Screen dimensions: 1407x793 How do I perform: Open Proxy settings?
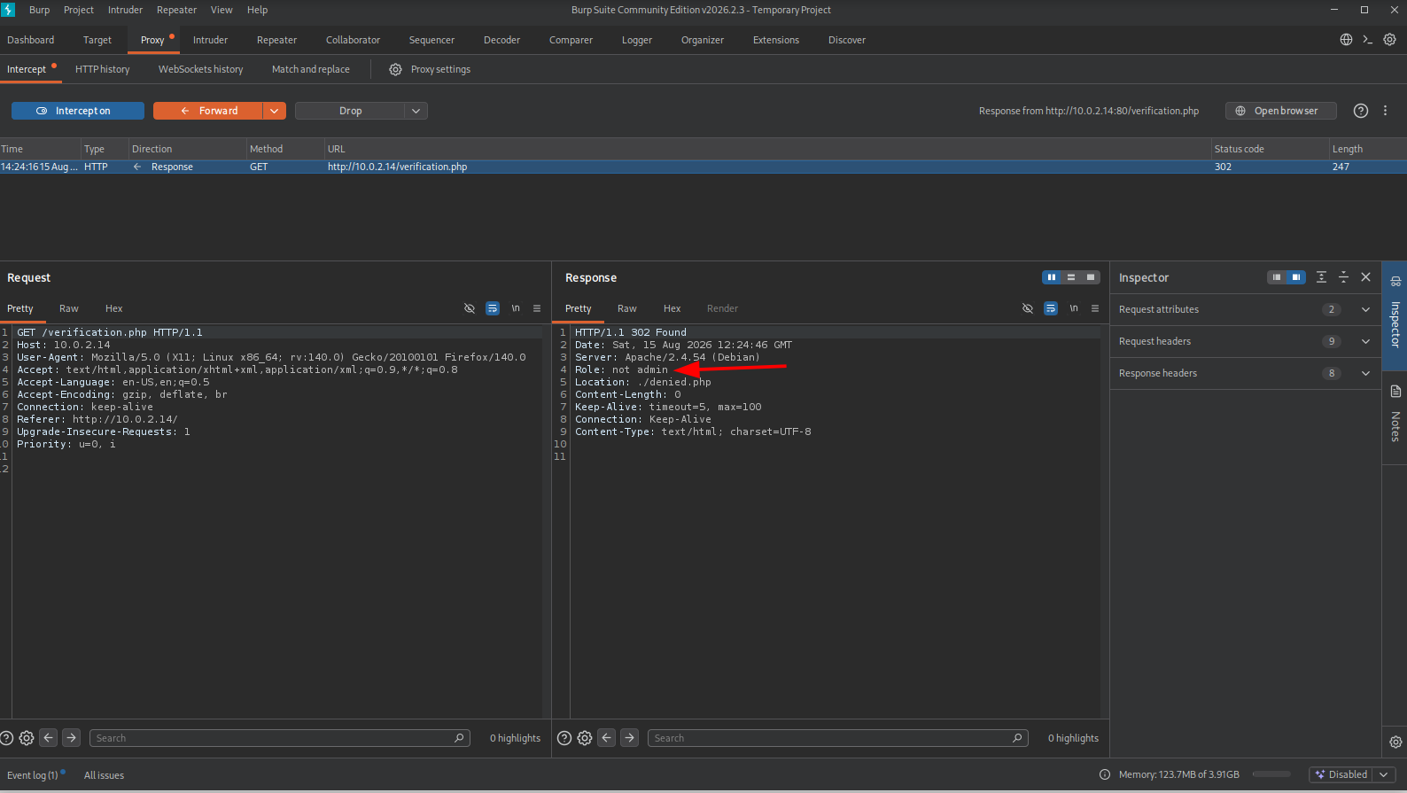coord(430,69)
